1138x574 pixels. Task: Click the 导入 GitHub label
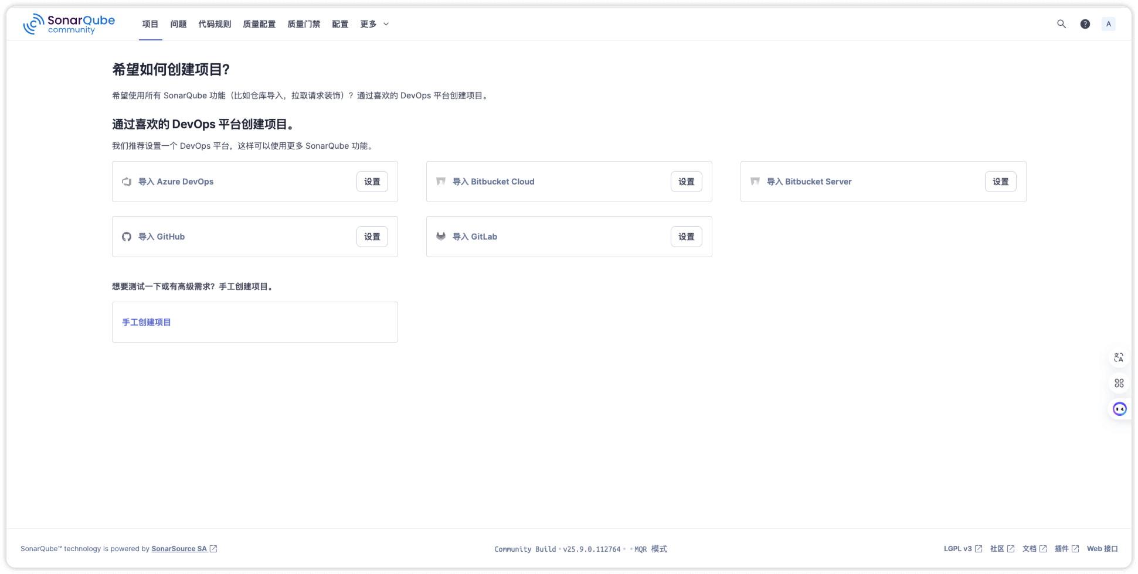click(x=162, y=237)
